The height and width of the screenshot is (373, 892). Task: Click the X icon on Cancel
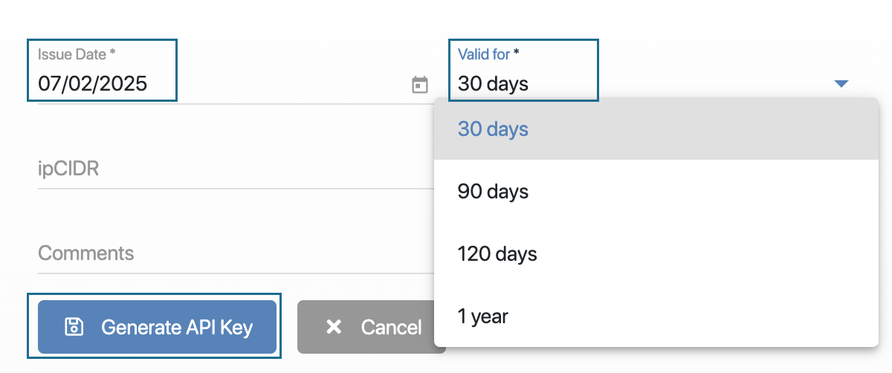coord(334,327)
